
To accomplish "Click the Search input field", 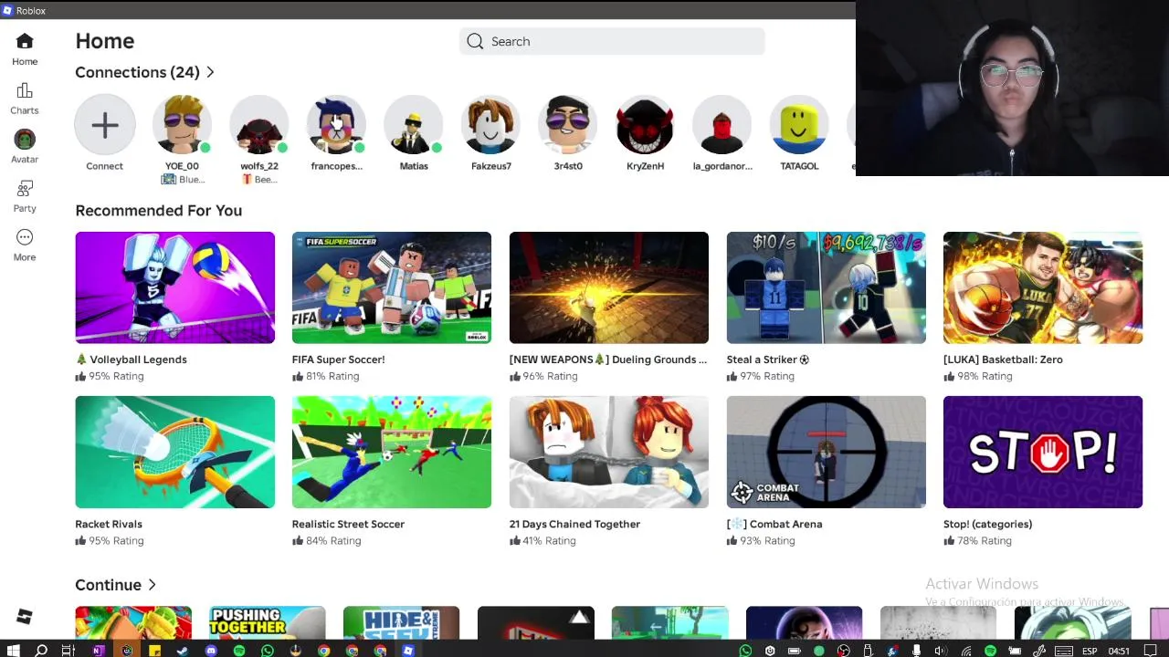I will (612, 41).
